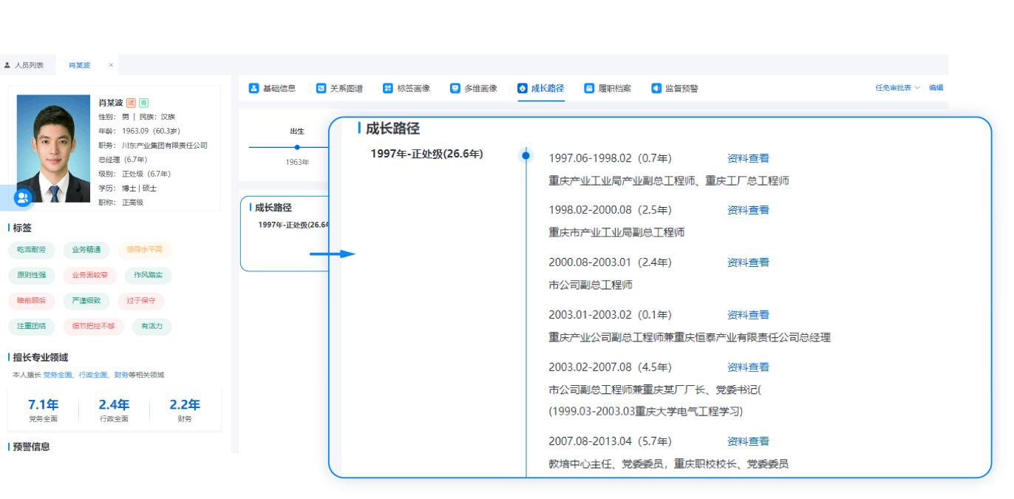Image resolution: width=1014 pixels, height=499 pixels.
Task: Click the 细节把控不够 tag
Action: [93, 326]
